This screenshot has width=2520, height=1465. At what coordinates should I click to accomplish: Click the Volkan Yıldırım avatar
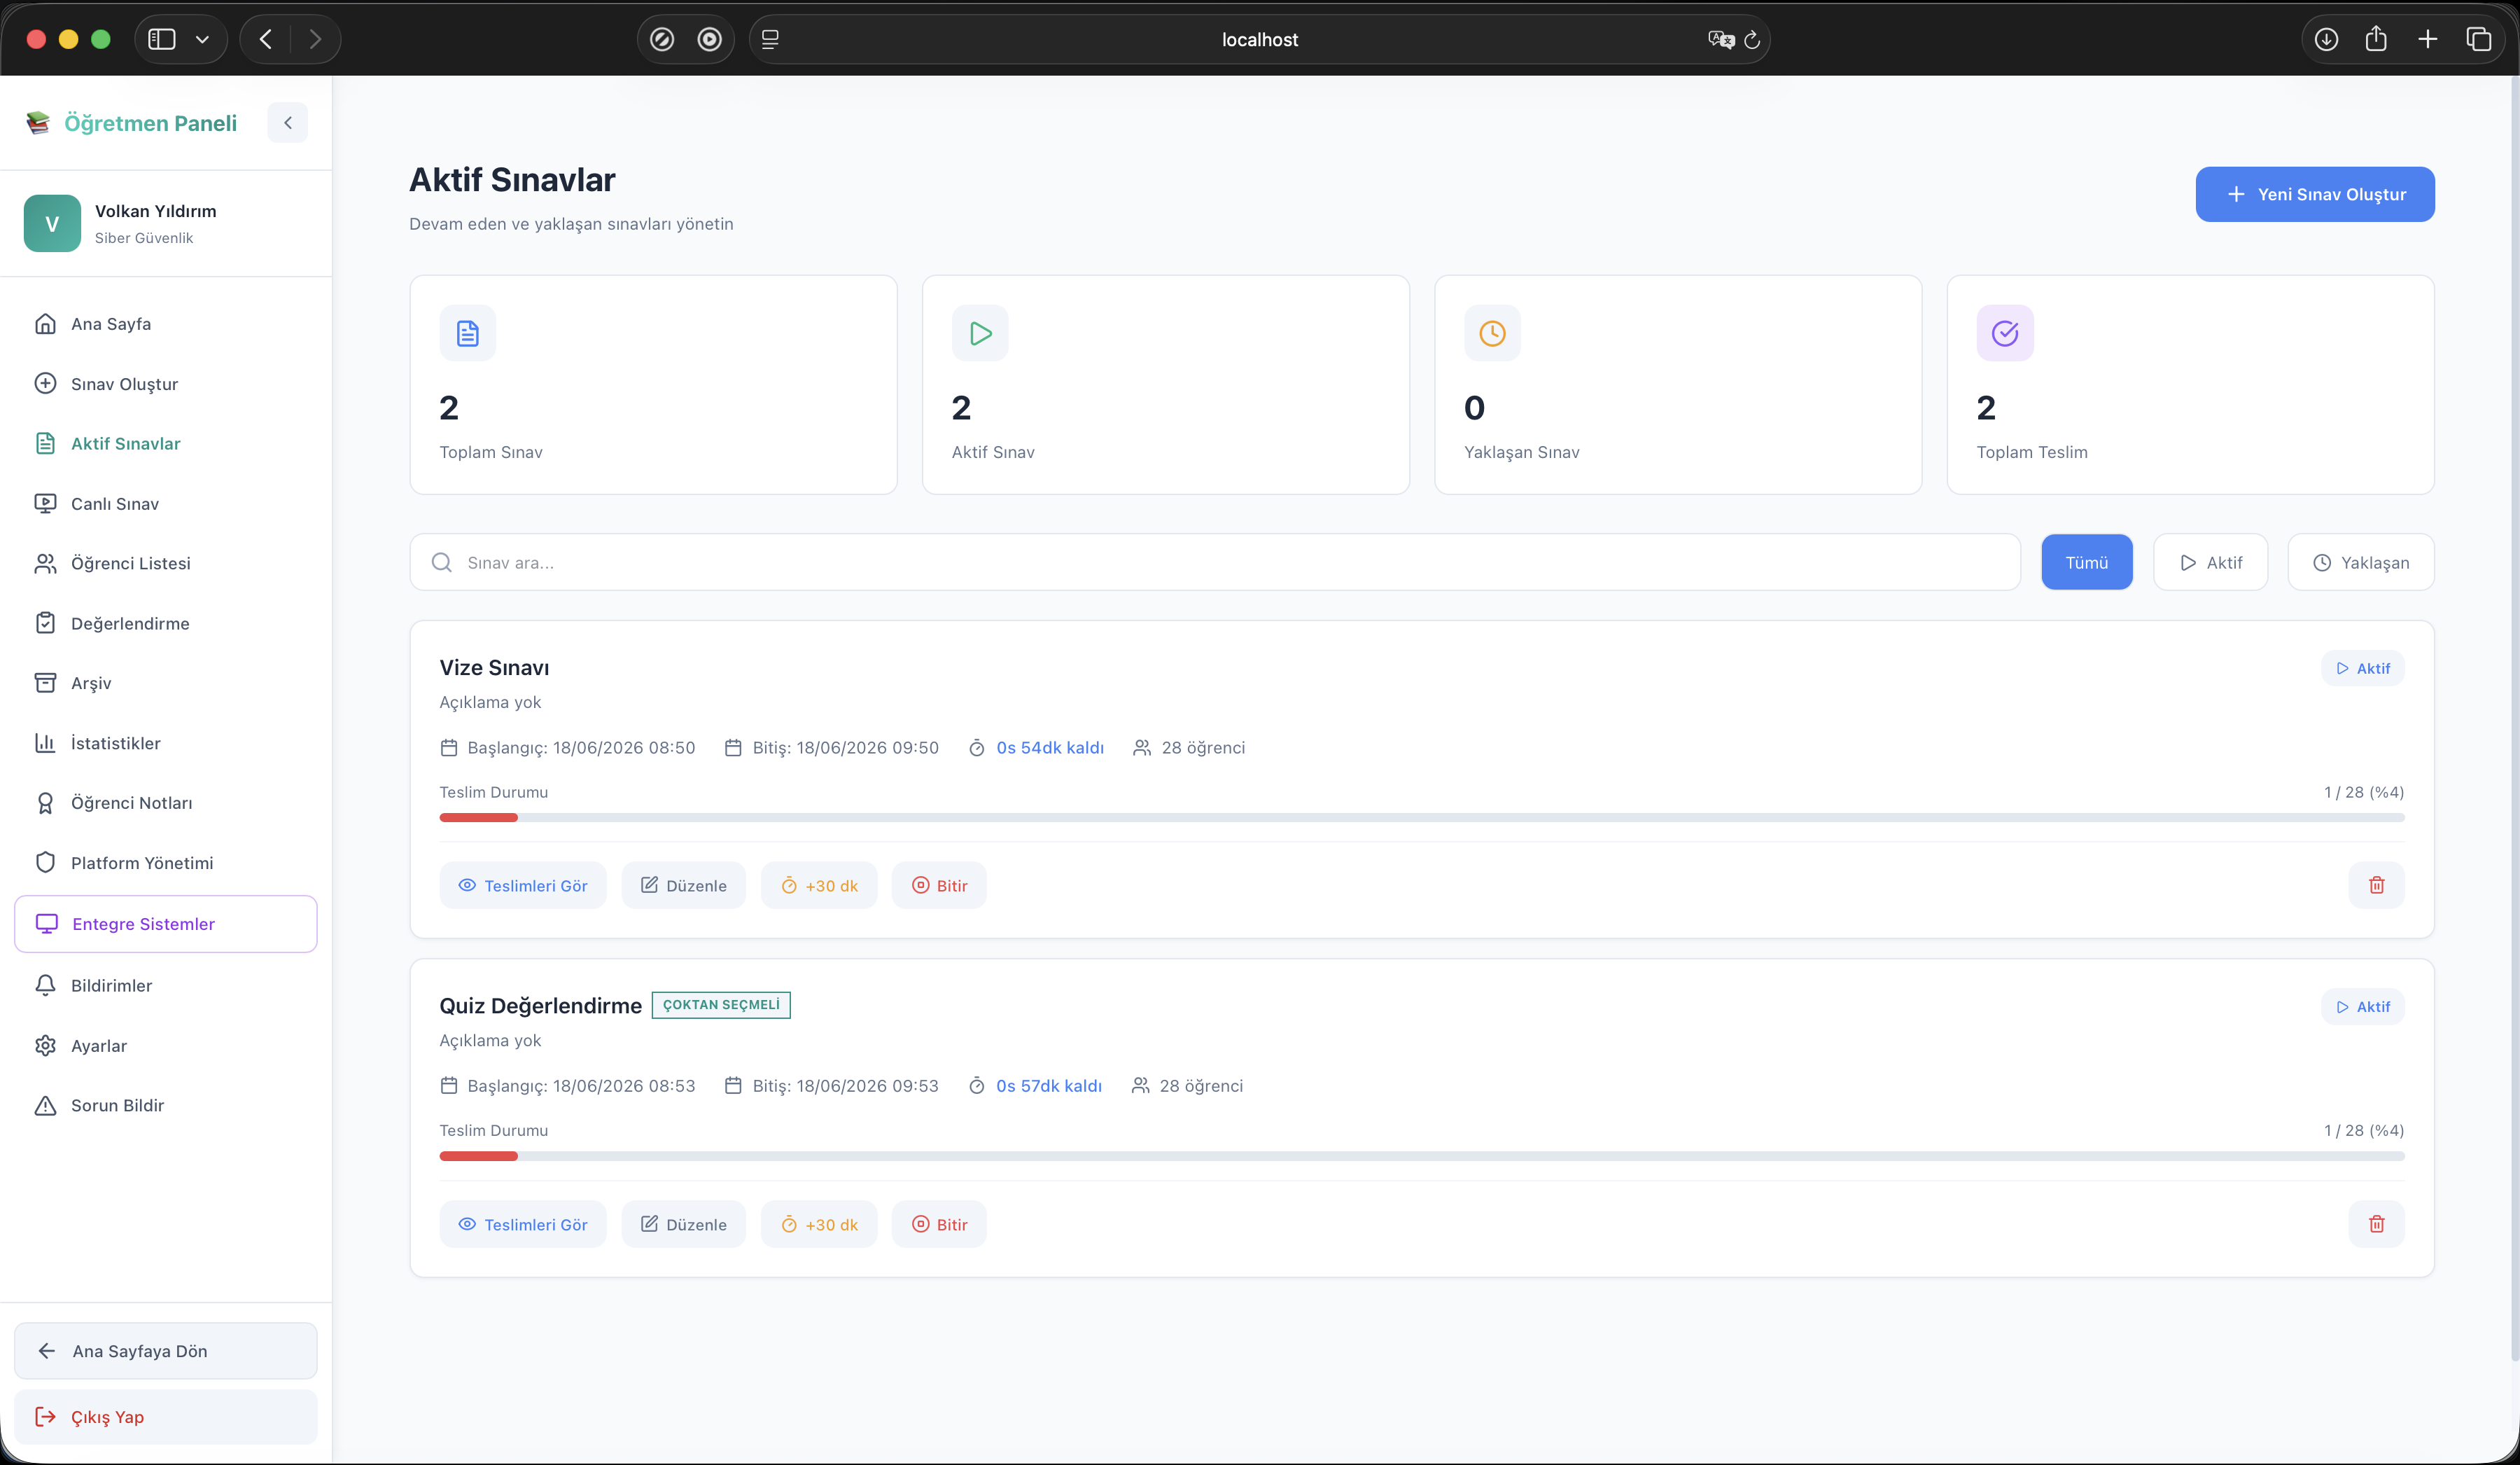[52, 223]
